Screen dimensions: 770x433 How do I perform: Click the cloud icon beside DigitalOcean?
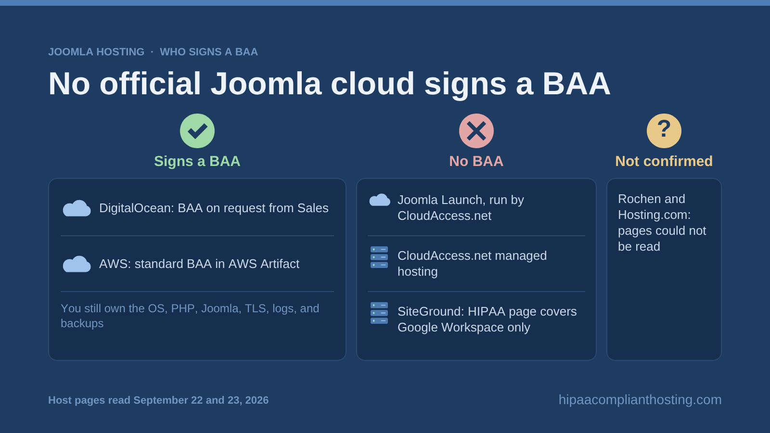[x=77, y=208]
